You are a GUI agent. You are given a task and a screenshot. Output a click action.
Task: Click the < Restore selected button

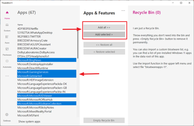[x=104, y=52]
